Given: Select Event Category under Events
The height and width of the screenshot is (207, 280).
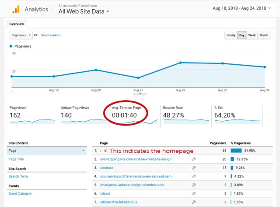Looking at the screenshot, I should click(20, 193).
